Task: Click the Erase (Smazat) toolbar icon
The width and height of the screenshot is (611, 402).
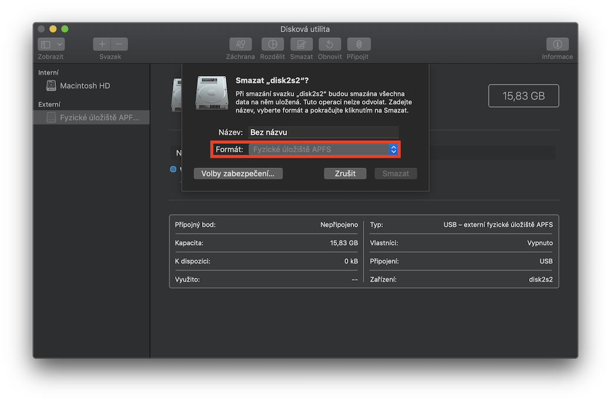Action: (x=301, y=44)
